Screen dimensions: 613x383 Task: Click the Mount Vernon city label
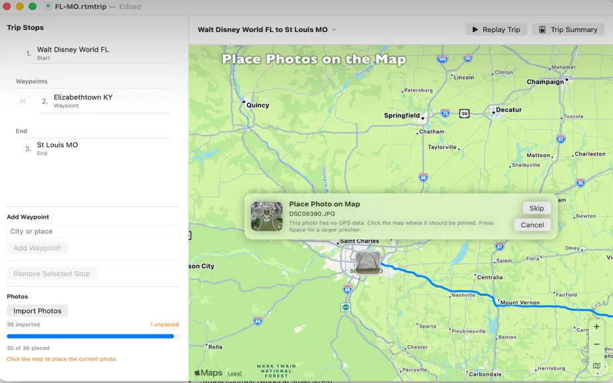click(x=520, y=303)
